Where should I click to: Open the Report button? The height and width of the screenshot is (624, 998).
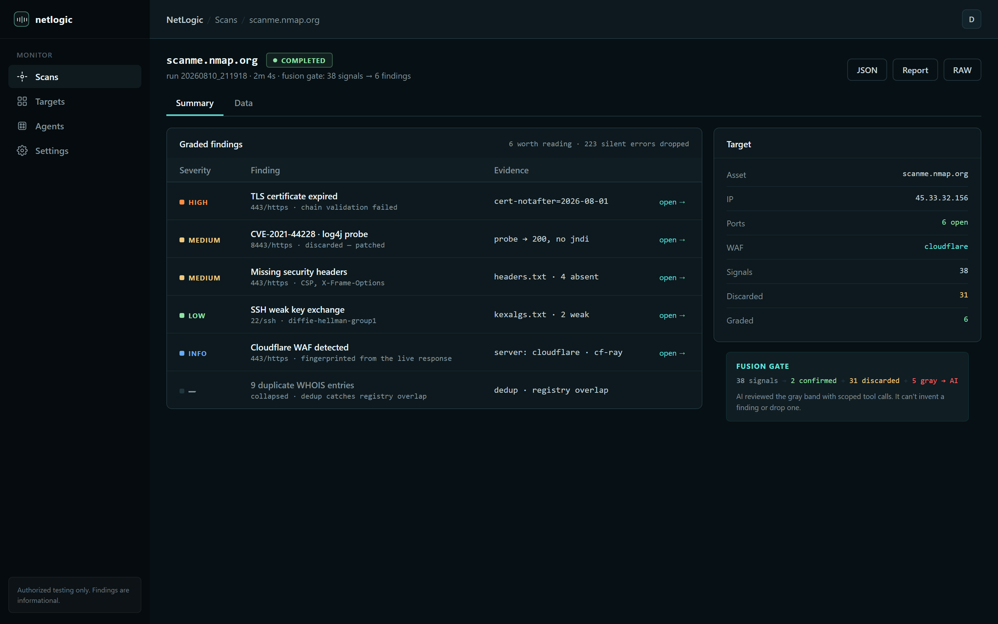tap(915, 70)
